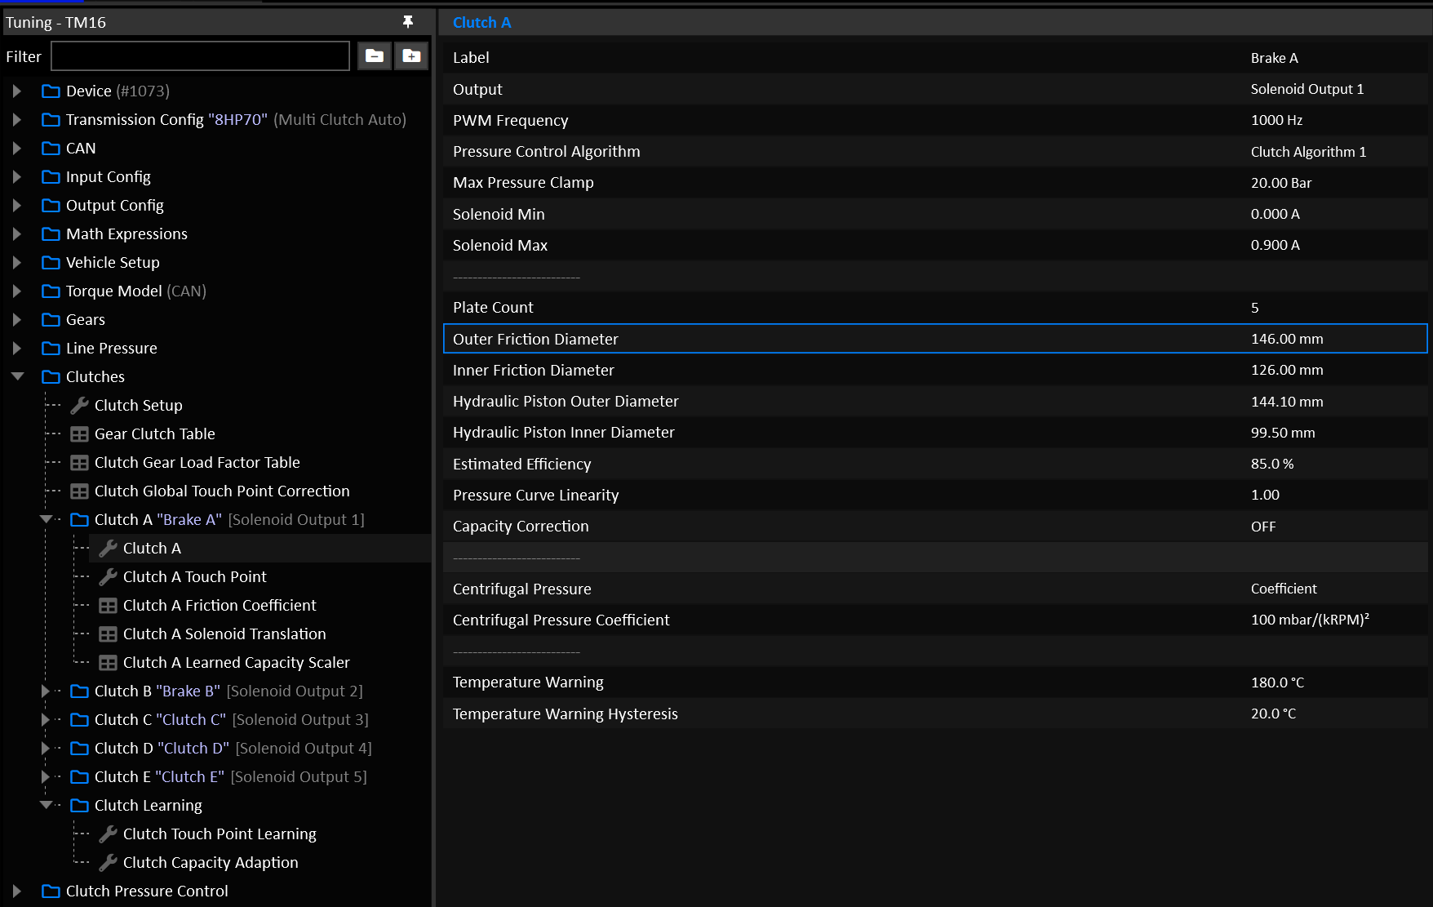
Task: Click the pin icon in Tuning panel header
Action: point(408,22)
